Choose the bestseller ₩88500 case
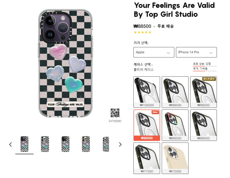The image size is (230, 178). 203,92
